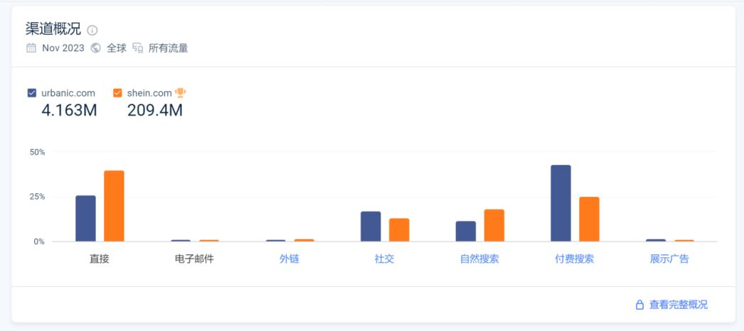The image size is (744, 331).
Task: Click the blue urbanic bar for 社交
Action: click(371, 227)
